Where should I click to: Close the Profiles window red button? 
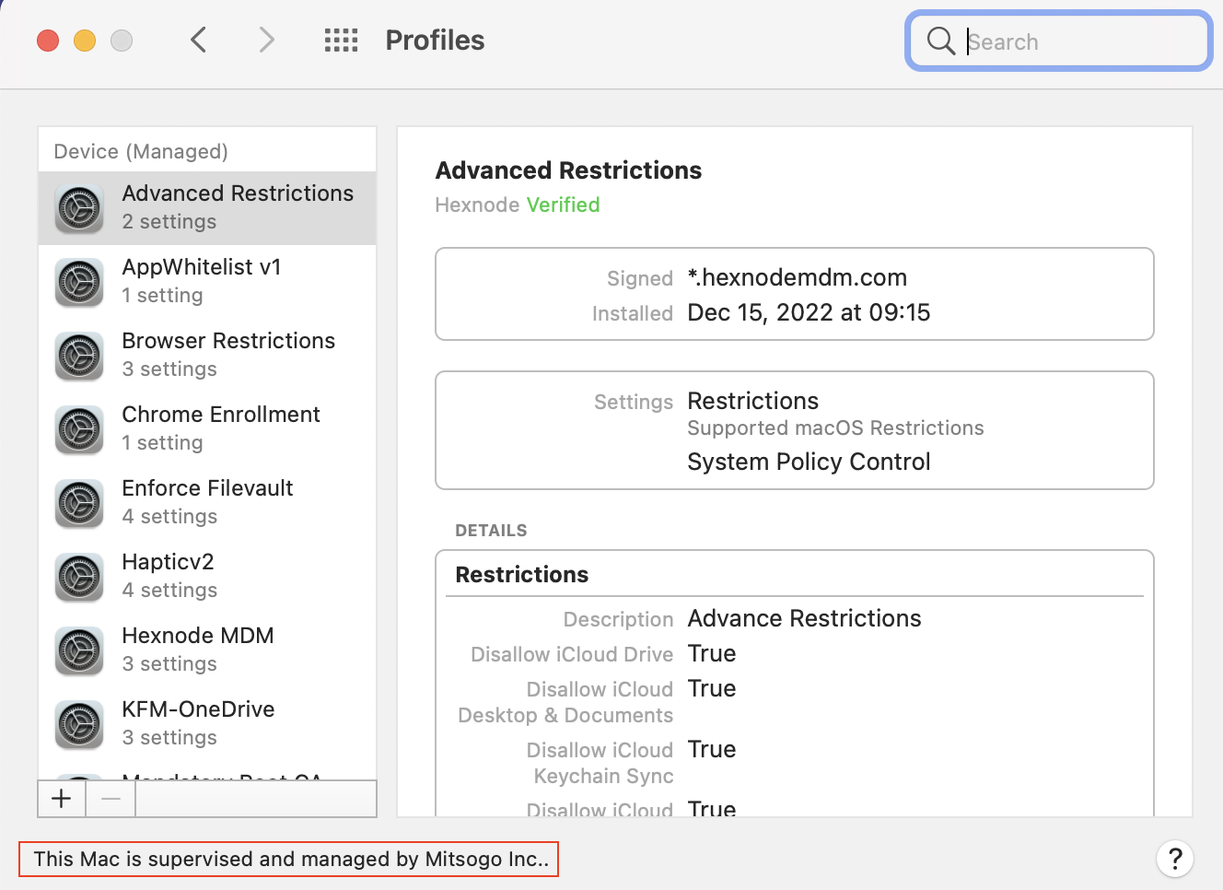(48, 41)
